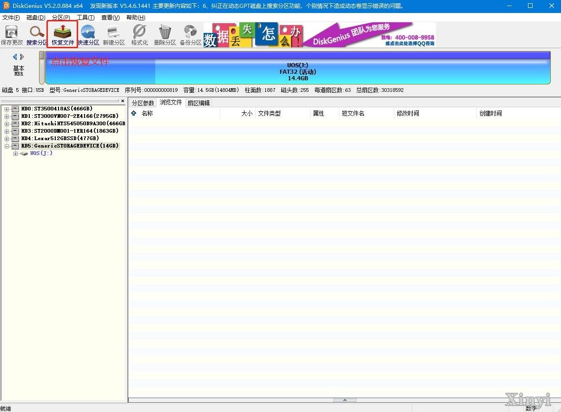Open the Tools (工具) menu
This screenshot has width=561, height=412.
point(86,18)
